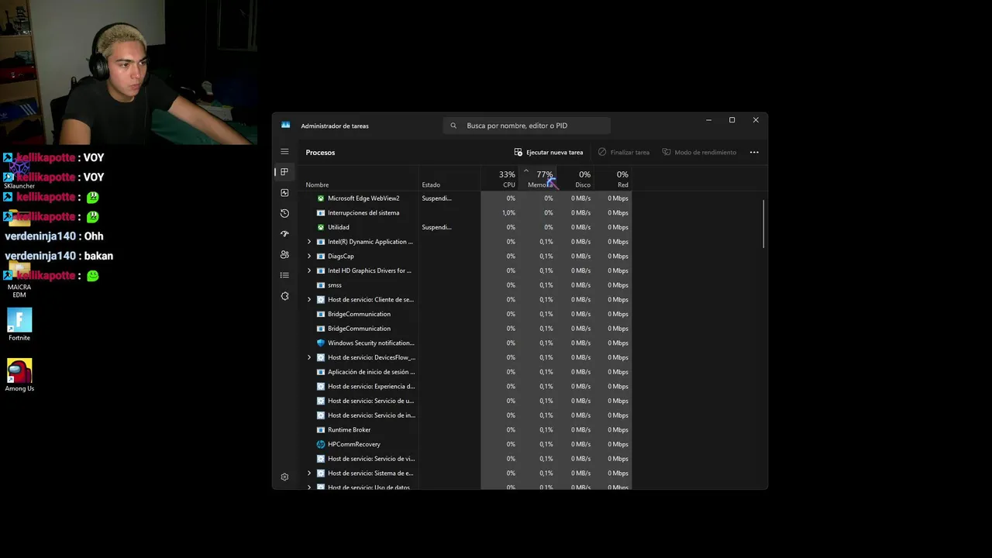
Task: Open the three-dots more options menu
Action: 754,152
